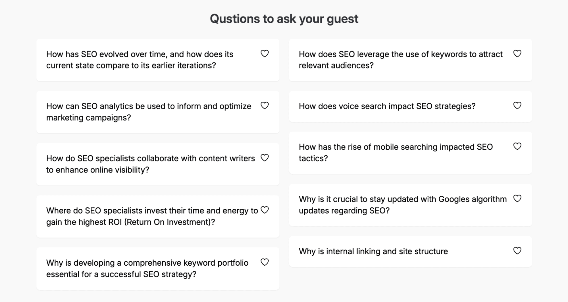Heart the keywords attract relevant audiences question
The height and width of the screenshot is (302, 568).
click(517, 53)
